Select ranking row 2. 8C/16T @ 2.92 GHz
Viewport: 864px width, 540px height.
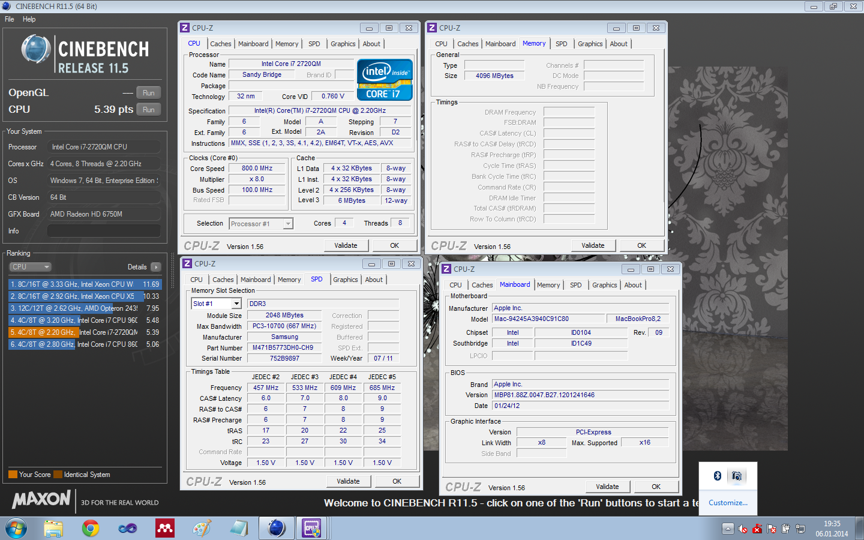coord(85,296)
